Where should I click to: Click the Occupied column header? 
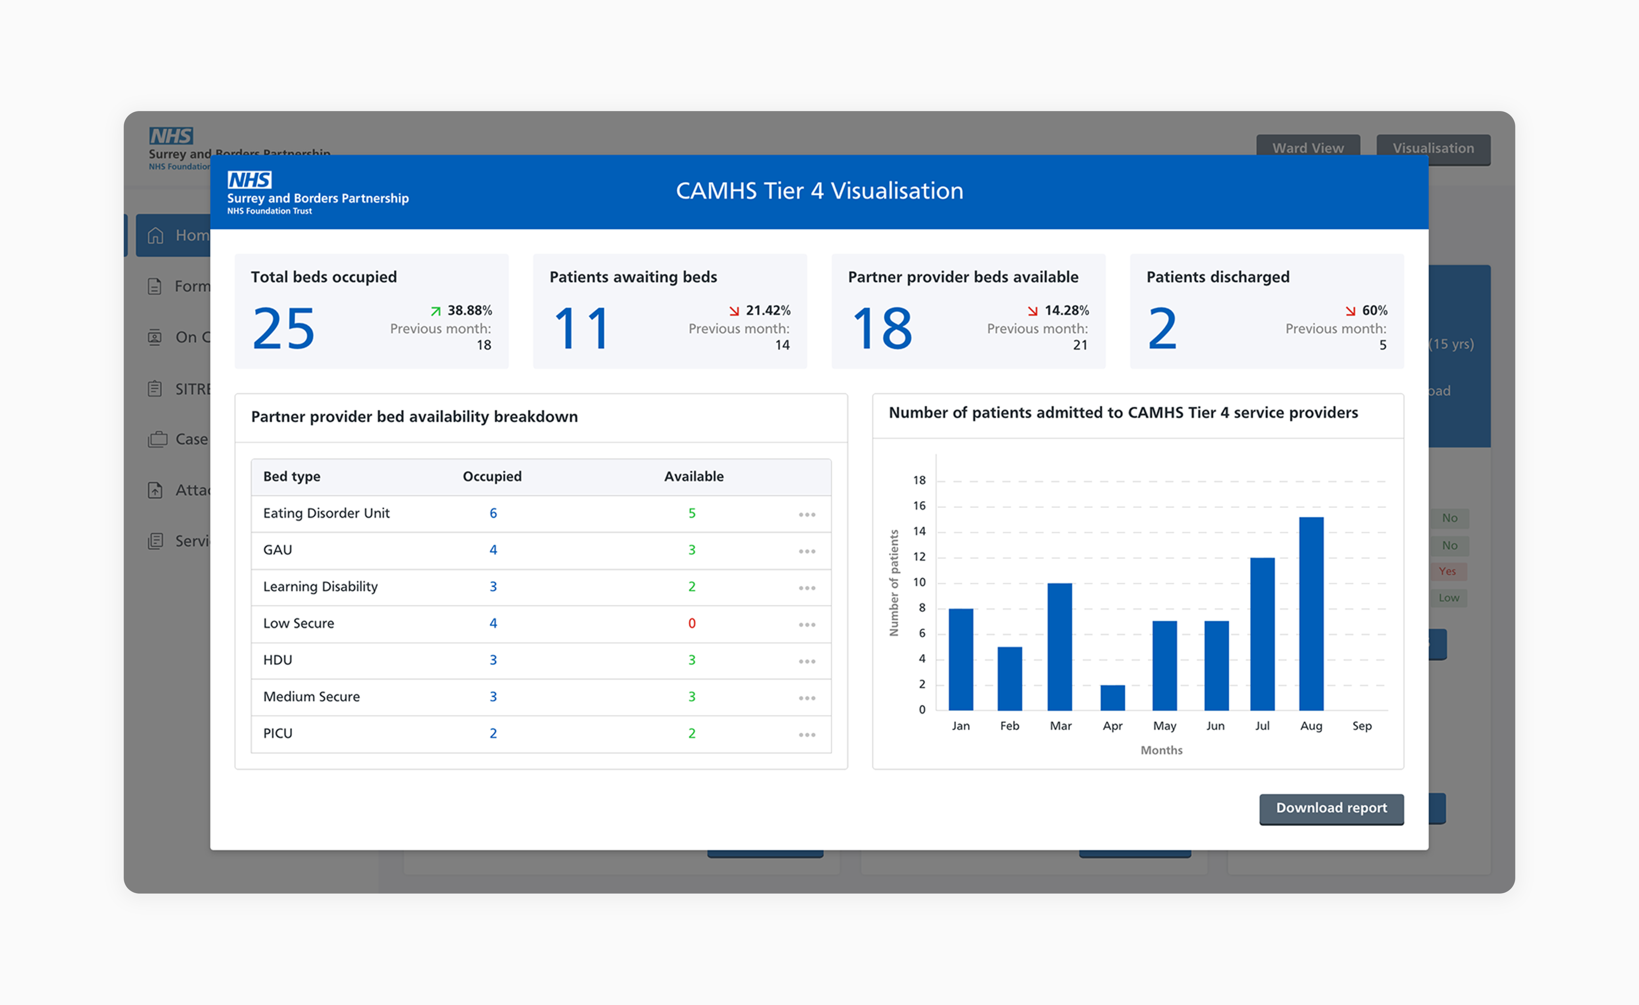492,477
